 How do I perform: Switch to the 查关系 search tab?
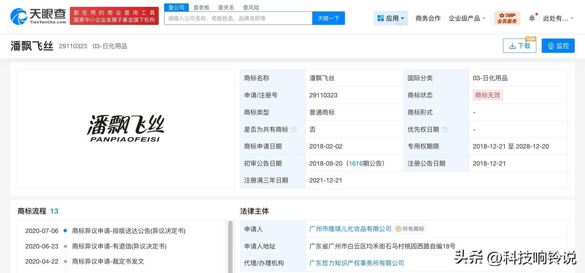[x=226, y=7]
